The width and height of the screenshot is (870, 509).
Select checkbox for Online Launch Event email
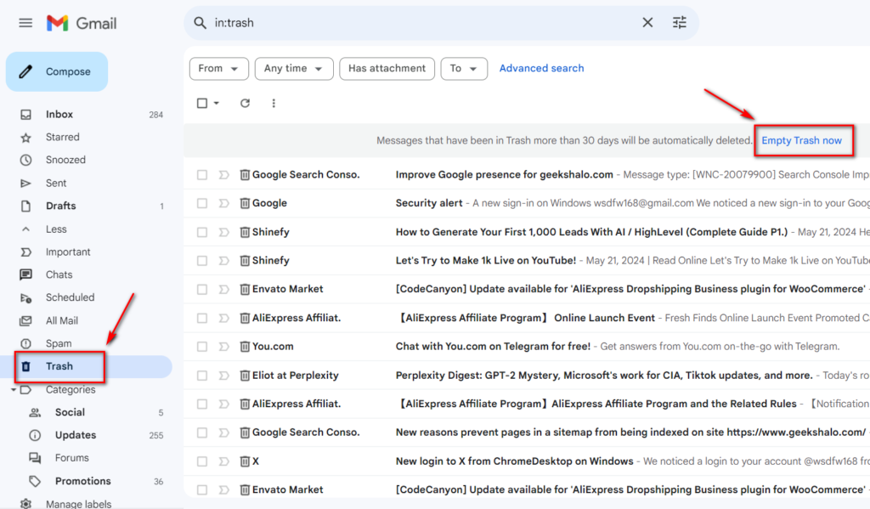click(x=202, y=318)
